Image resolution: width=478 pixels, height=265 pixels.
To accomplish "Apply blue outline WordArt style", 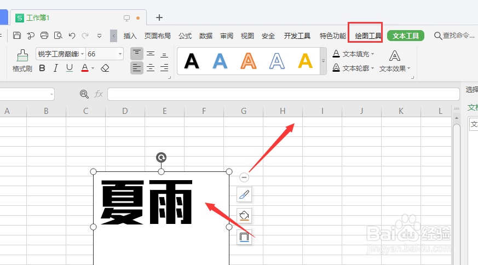I will [x=277, y=61].
